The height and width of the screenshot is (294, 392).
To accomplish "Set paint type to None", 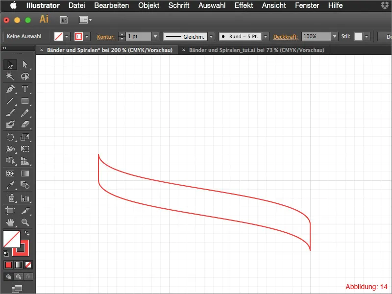I will click(x=28, y=265).
